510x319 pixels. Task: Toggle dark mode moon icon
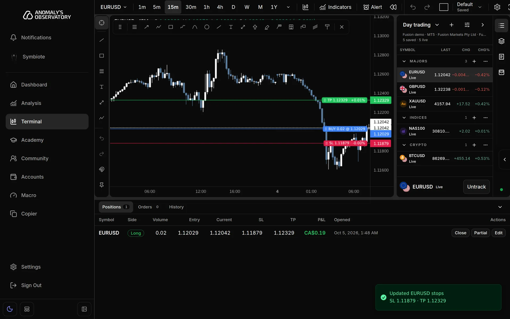pyautogui.click(x=10, y=309)
